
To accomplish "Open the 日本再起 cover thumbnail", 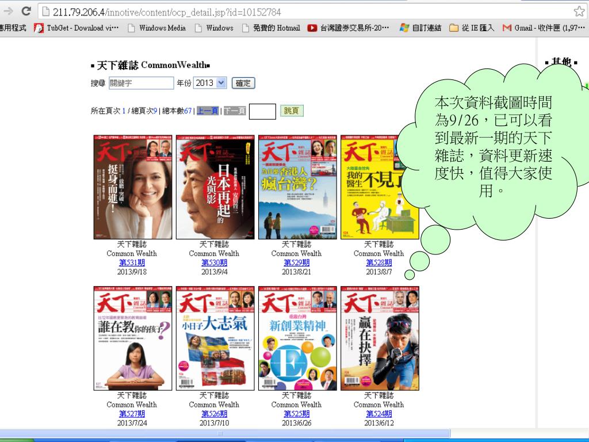I will pyautogui.click(x=215, y=187).
